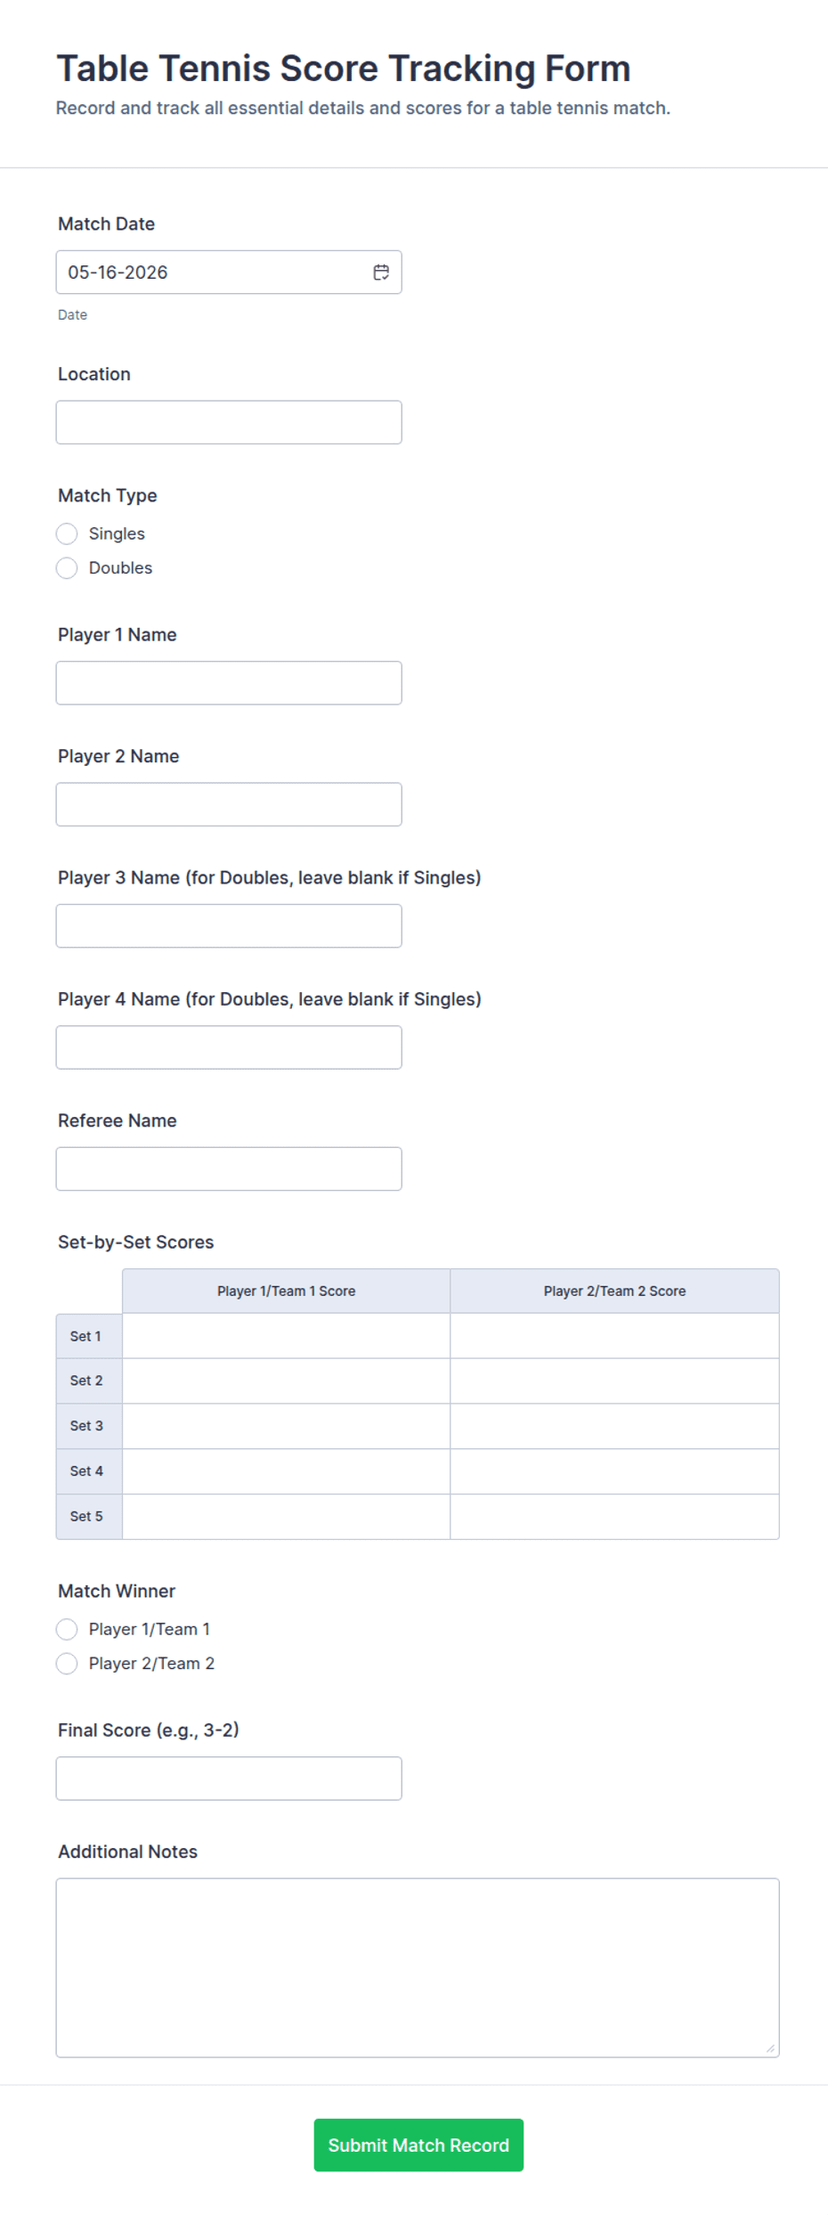Select Set 2 Player 2/Team 2 score cell

click(614, 1381)
